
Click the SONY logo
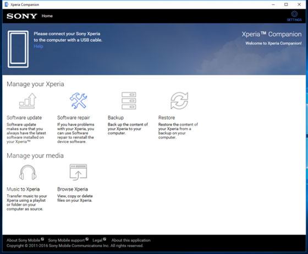[22, 16]
